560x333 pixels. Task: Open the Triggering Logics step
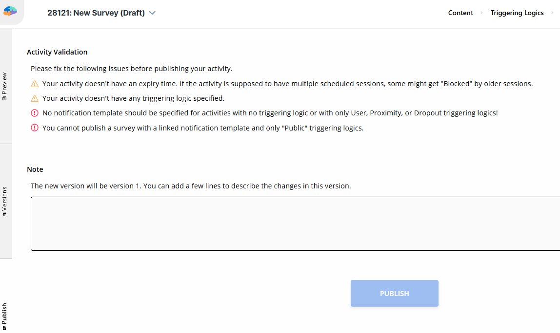517,13
